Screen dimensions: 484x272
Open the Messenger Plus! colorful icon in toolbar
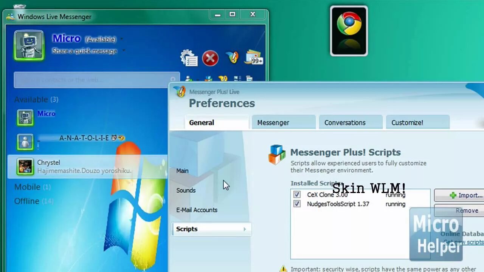(x=232, y=57)
